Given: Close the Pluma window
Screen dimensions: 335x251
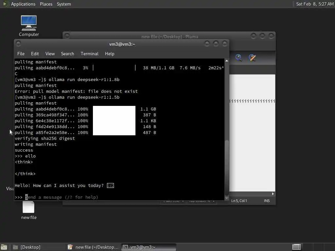Looking at the screenshot, I should [x=271, y=36].
